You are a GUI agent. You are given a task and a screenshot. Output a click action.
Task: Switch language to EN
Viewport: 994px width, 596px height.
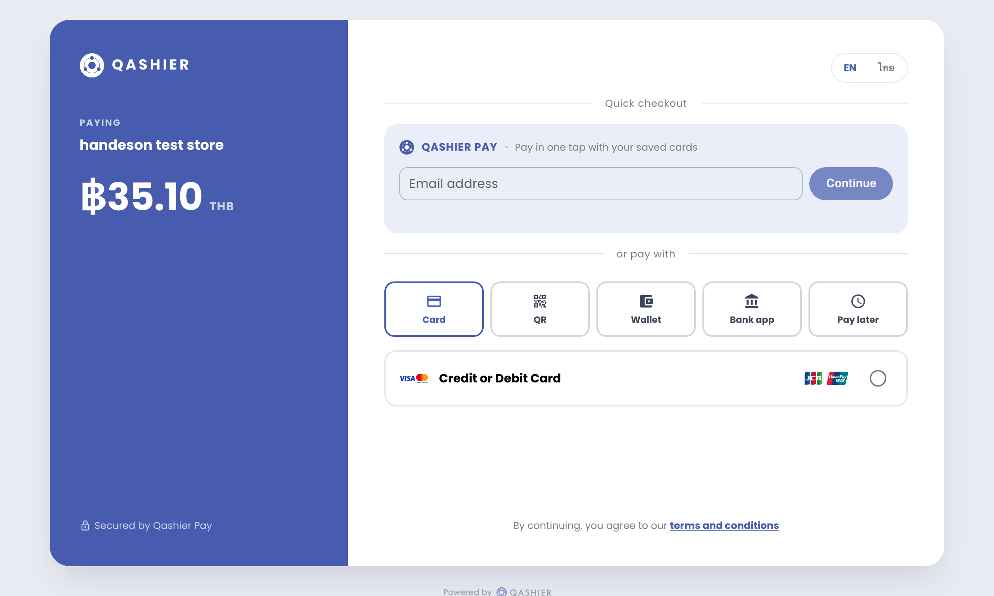click(x=850, y=68)
